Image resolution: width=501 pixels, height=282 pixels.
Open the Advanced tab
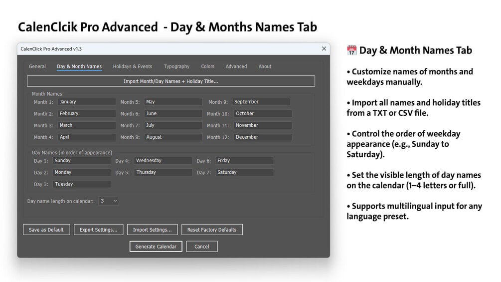pyautogui.click(x=236, y=66)
